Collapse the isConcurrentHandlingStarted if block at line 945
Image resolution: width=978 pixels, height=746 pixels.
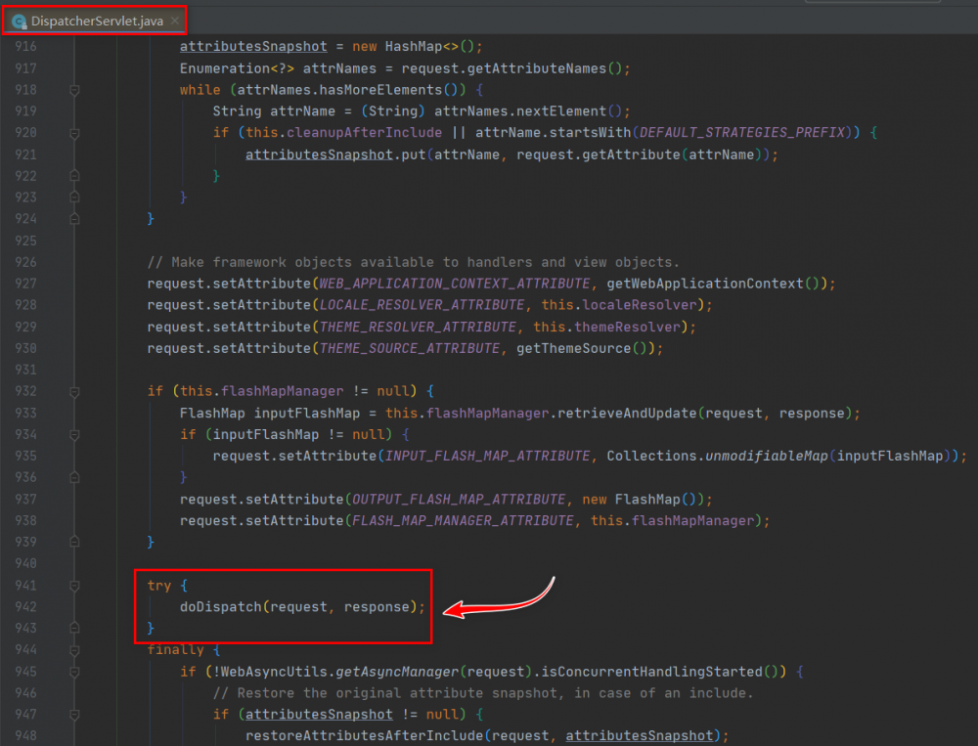(74, 673)
